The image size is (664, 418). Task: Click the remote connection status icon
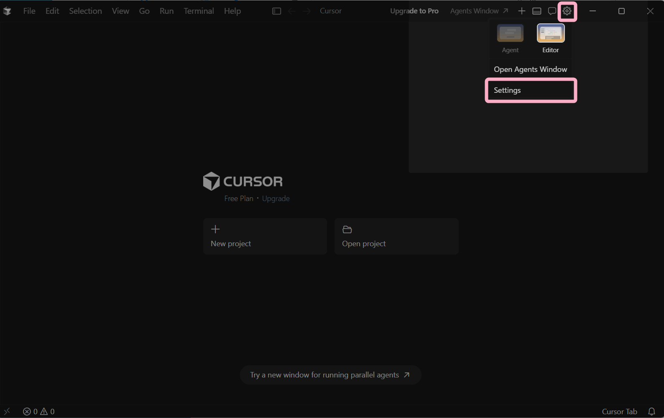click(7, 411)
